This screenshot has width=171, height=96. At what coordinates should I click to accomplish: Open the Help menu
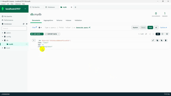pyautogui.click(x=23, y=4)
